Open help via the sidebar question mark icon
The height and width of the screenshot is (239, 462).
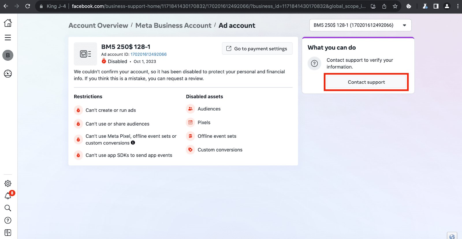(x=8, y=220)
